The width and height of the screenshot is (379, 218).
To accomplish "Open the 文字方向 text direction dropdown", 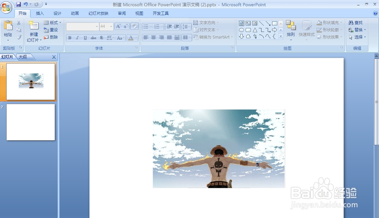I will 206,22.
